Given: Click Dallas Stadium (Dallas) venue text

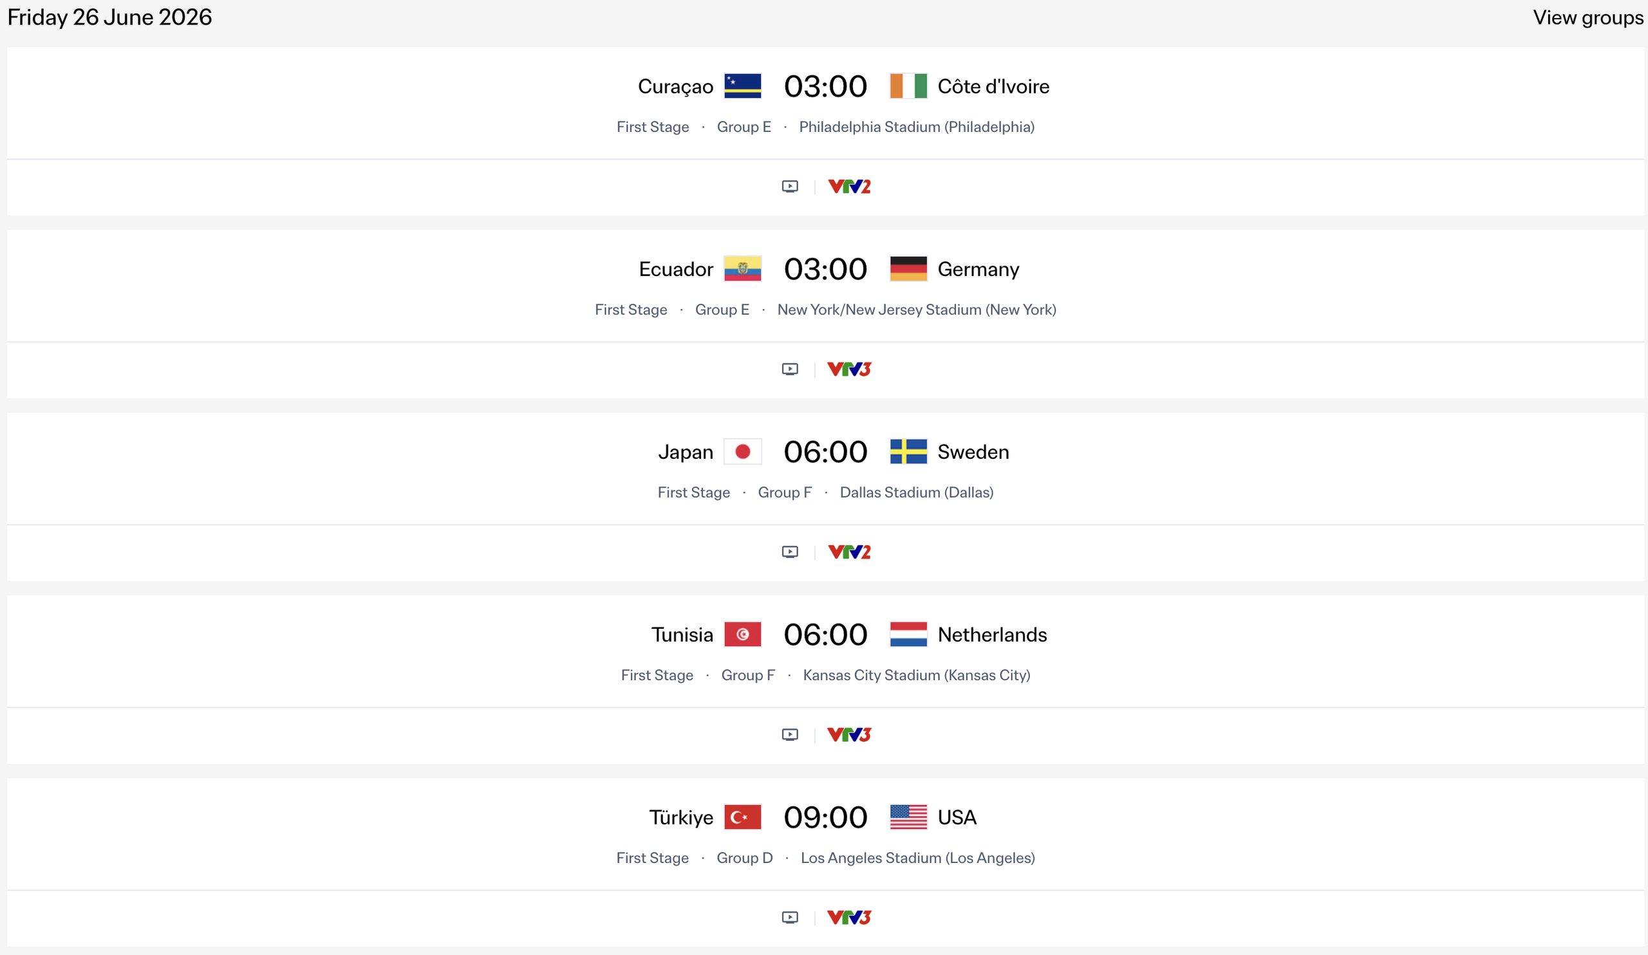Looking at the screenshot, I should pos(917,492).
